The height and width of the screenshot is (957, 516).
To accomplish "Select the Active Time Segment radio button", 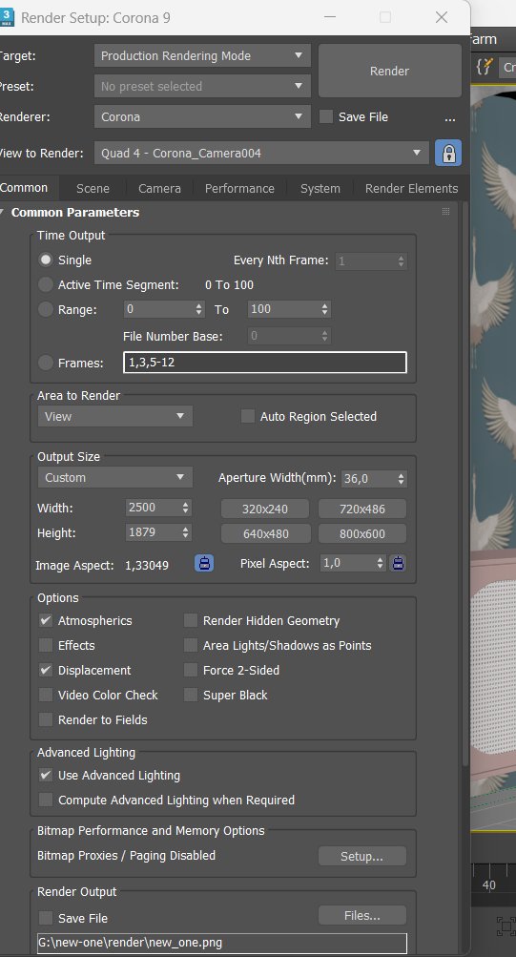I will click(x=46, y=284).
